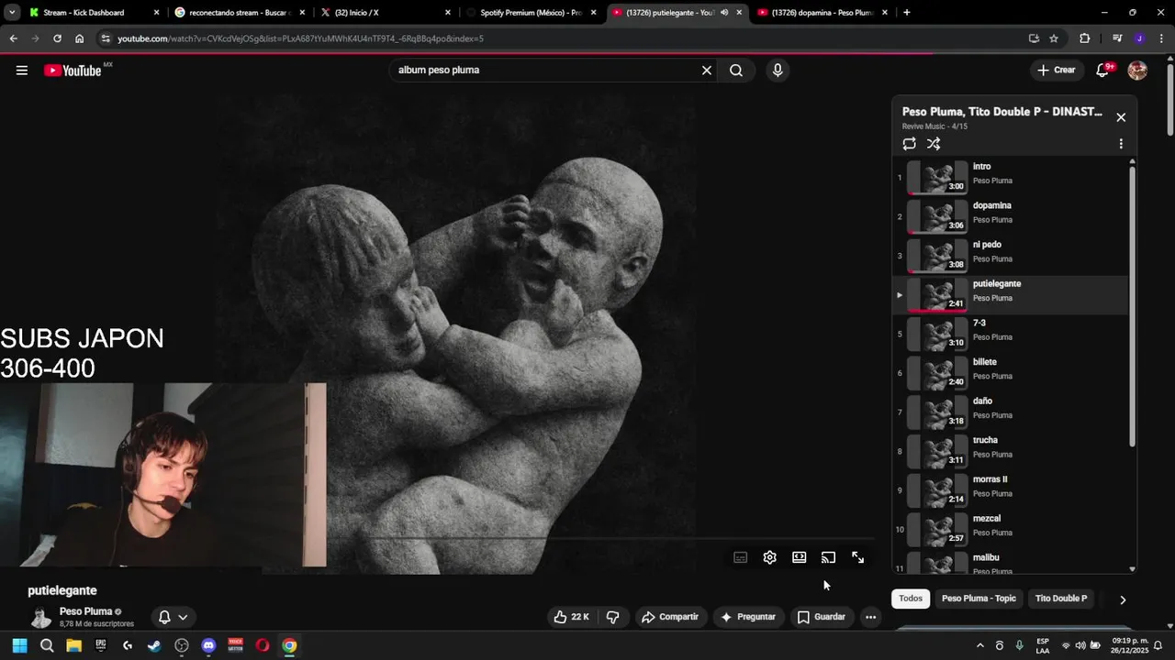Image resolution: width=1175 pixels, height=660 pixels.
Task: Open Chrome home page button
Action: point(80,38)
